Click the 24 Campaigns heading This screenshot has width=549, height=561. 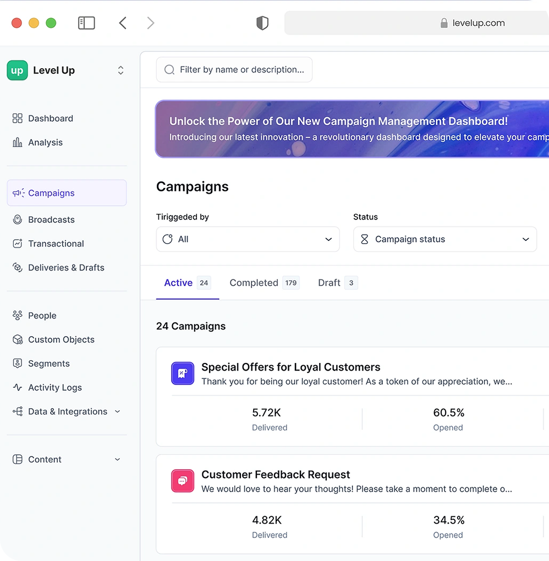[191, 326]
